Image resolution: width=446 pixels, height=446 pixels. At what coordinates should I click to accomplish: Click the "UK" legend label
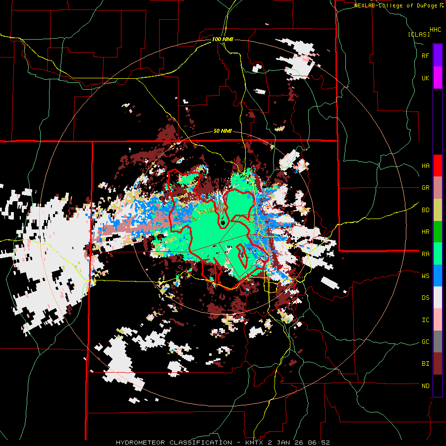(425, 78)
